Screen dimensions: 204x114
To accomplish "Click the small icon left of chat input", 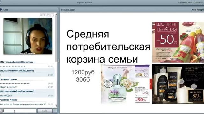I will coord(1,111).
